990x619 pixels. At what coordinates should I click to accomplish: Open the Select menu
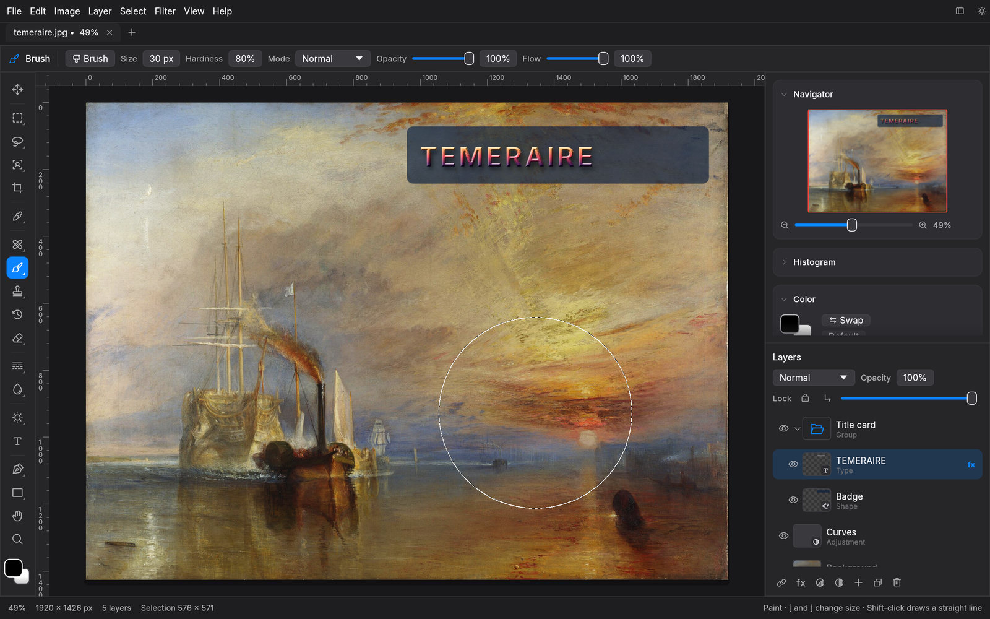(x=133, y=11)
